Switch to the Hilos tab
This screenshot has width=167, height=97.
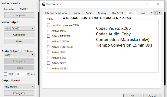click(x=142, y=13)
